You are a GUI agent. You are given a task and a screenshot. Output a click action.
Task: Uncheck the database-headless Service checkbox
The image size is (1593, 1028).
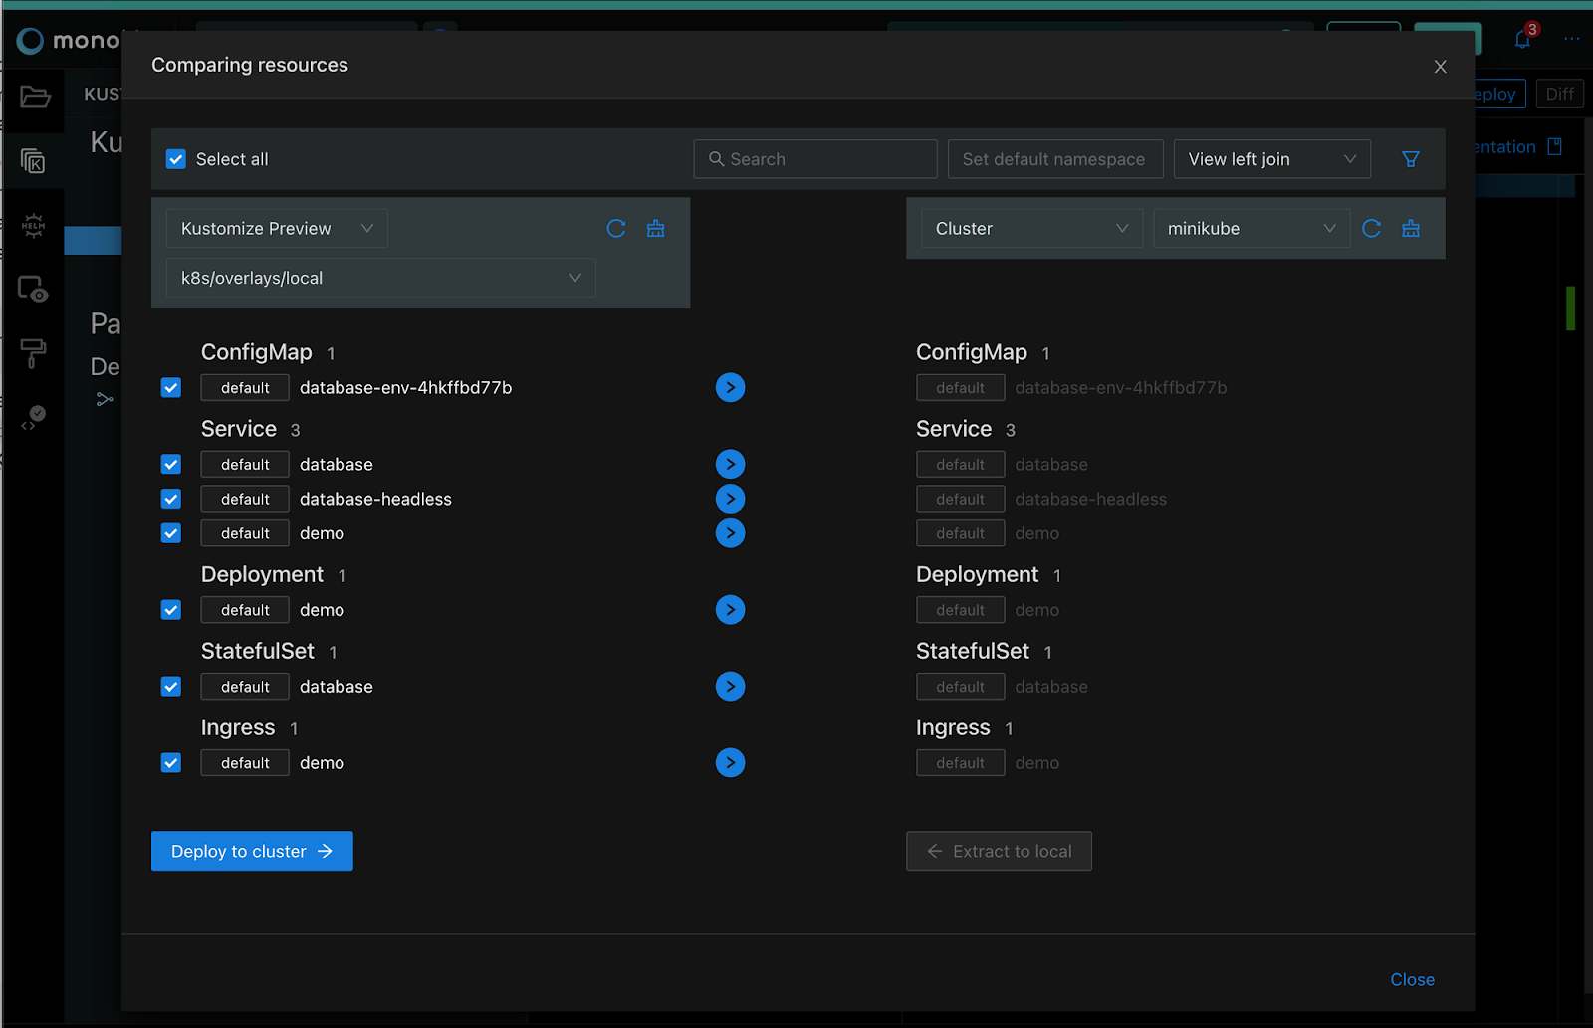tap(171, 500)
